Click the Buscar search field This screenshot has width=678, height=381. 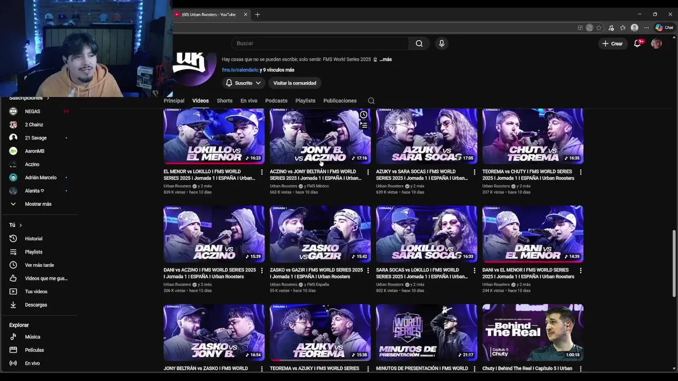tap(320, 43)
